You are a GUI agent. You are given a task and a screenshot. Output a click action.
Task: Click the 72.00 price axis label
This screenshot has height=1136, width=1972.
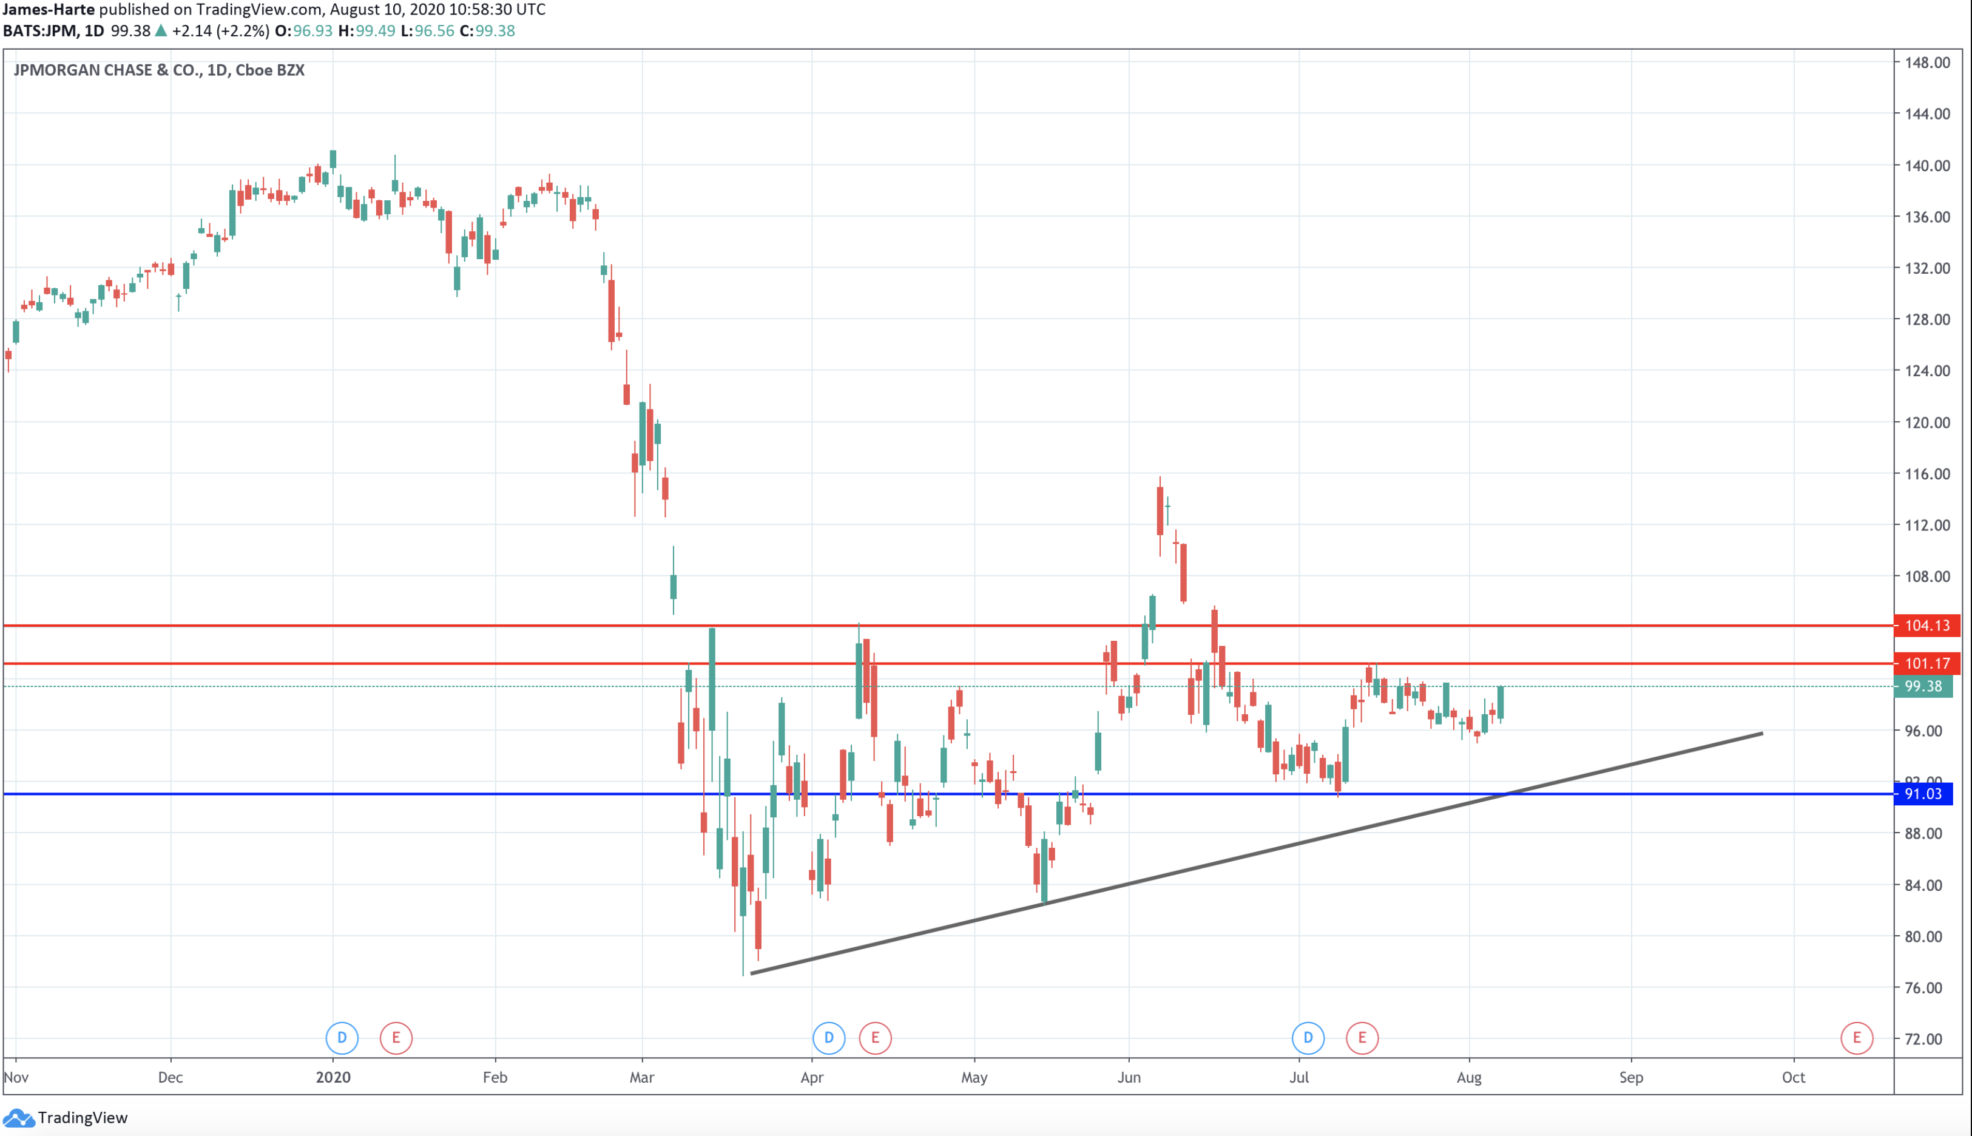click(1923, 1040)
